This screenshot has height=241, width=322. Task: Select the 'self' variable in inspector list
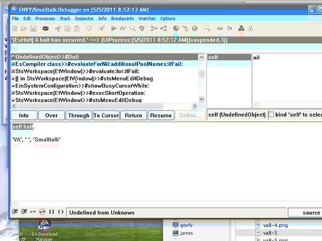point(229,57)
